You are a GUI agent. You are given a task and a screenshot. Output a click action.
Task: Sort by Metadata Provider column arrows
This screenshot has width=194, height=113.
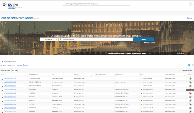[x=184, y=75]
